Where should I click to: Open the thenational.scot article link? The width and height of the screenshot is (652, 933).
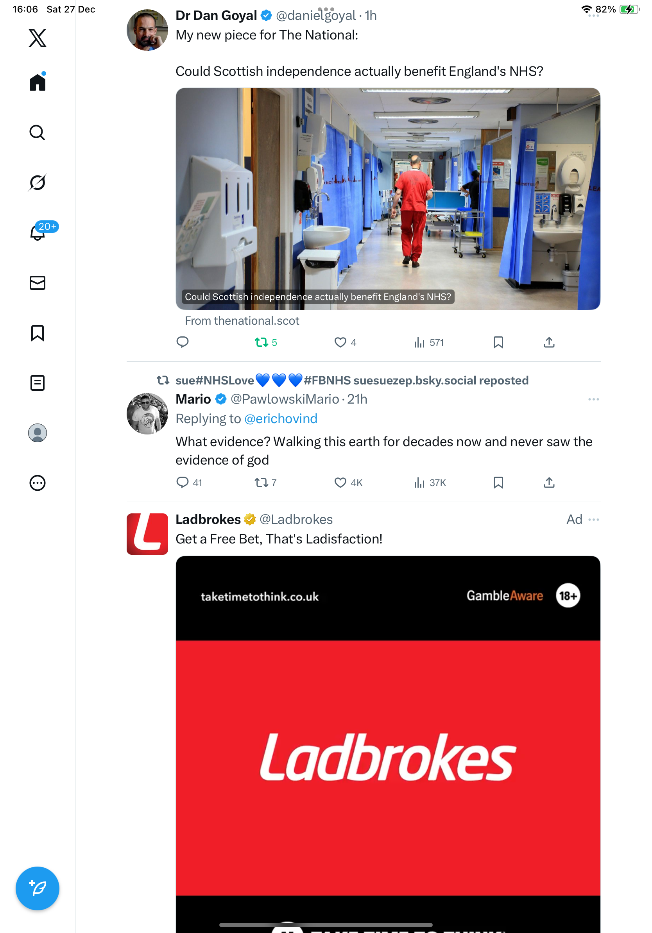pos(242,321)
